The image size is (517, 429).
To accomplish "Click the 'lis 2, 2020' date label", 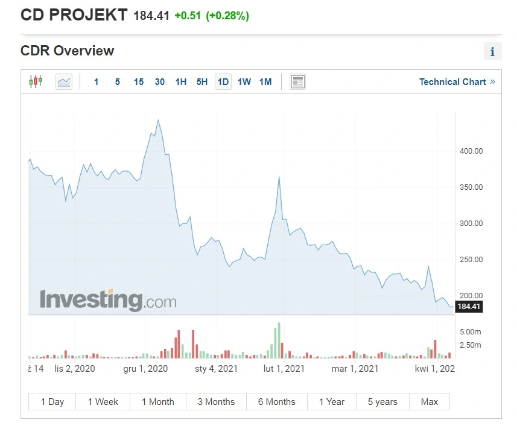I will click(75, 369).
